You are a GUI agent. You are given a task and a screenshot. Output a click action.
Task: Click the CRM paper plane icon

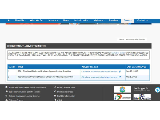(x=55, y=100)
